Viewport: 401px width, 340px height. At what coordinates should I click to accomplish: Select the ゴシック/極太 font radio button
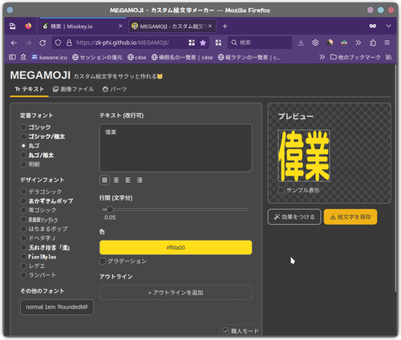(23, 136)
